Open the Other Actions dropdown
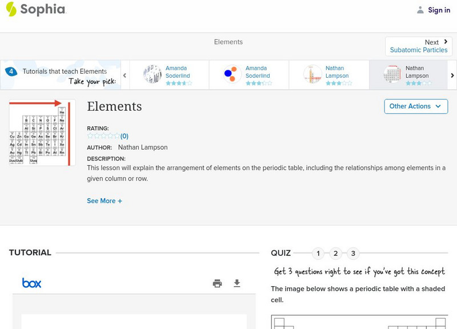Image resolution: width=457 pixels, height=329 pixels. [x=415, y=106]
